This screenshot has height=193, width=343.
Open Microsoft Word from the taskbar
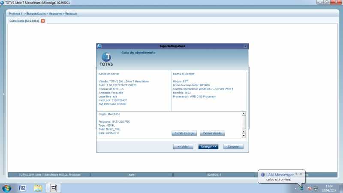[23, 188]
